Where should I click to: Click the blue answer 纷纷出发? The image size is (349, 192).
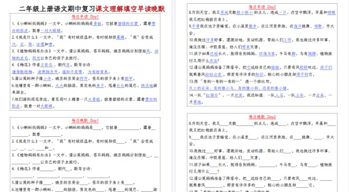(214, 74)
